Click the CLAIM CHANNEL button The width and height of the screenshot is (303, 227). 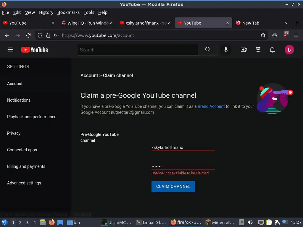click(x=173, y=187)
